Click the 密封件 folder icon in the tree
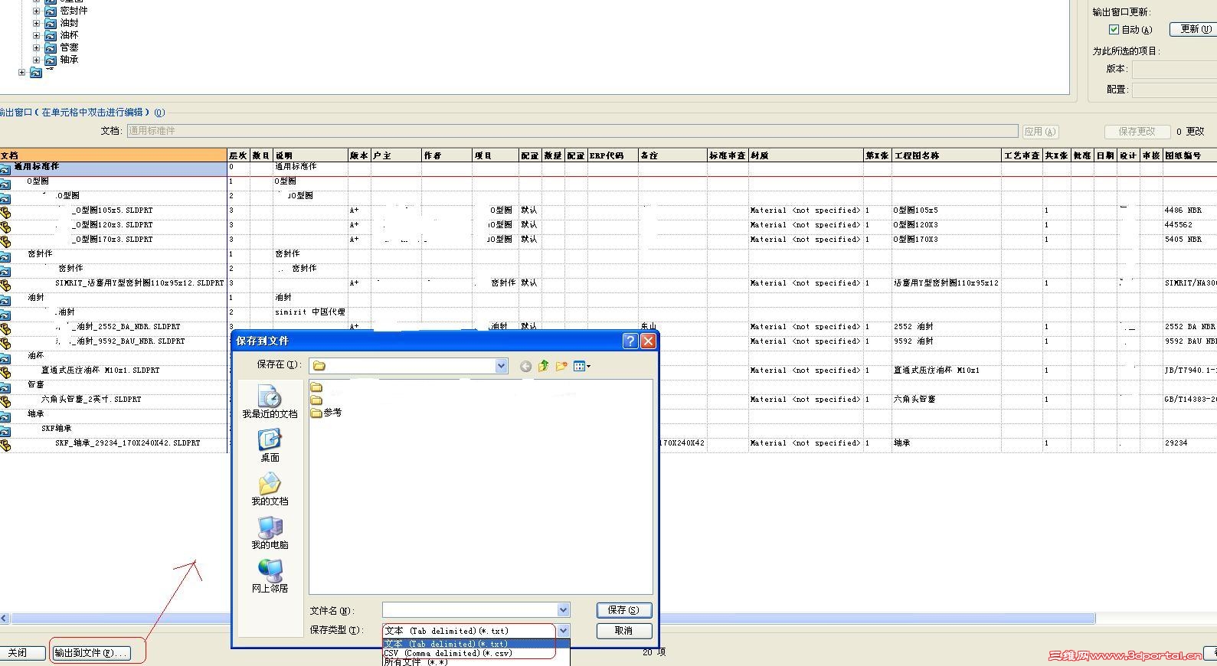 (x=51, y=11)
